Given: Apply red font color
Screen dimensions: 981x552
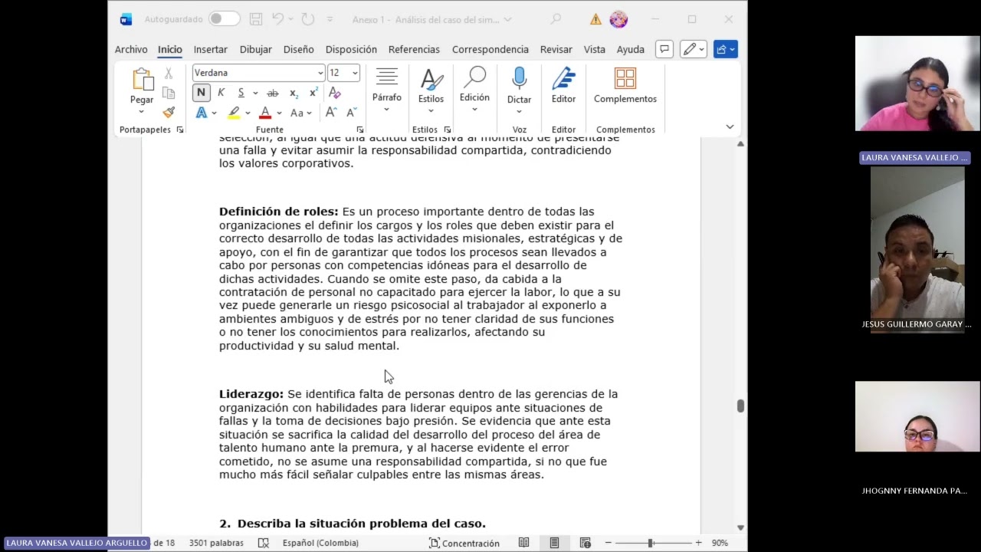Looking at the screenshot, I should tap(265, 113).
